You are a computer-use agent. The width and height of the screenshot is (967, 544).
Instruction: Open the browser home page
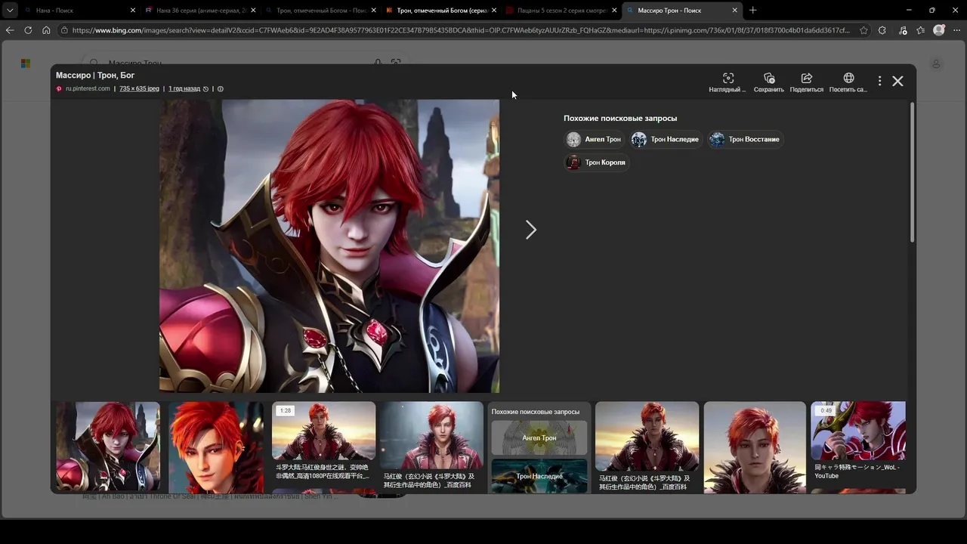tap(46, 30)
